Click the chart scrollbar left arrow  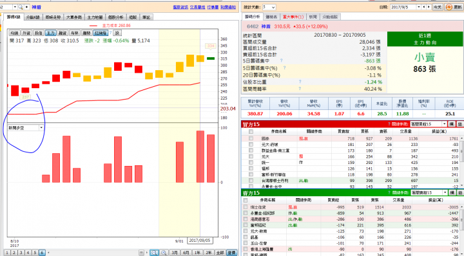pyautogui.click(x=48, y=253)
